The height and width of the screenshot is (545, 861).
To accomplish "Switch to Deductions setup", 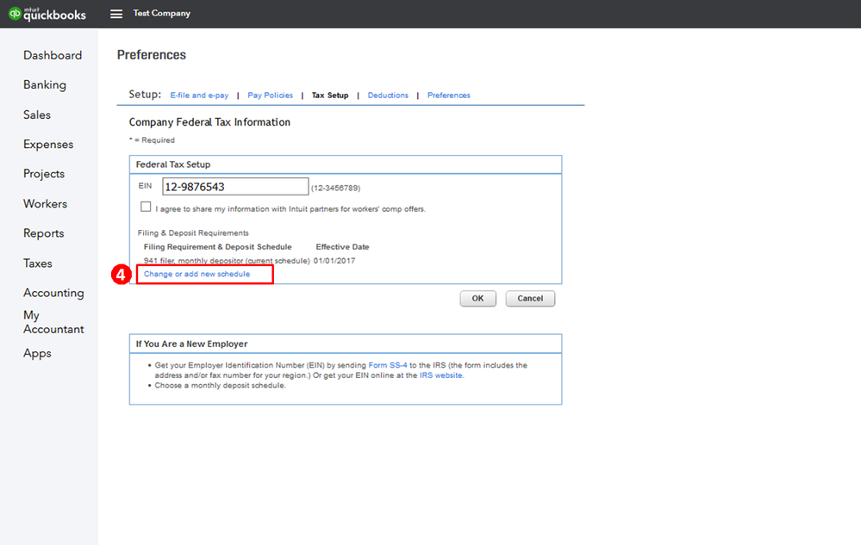I will point(388,96).
